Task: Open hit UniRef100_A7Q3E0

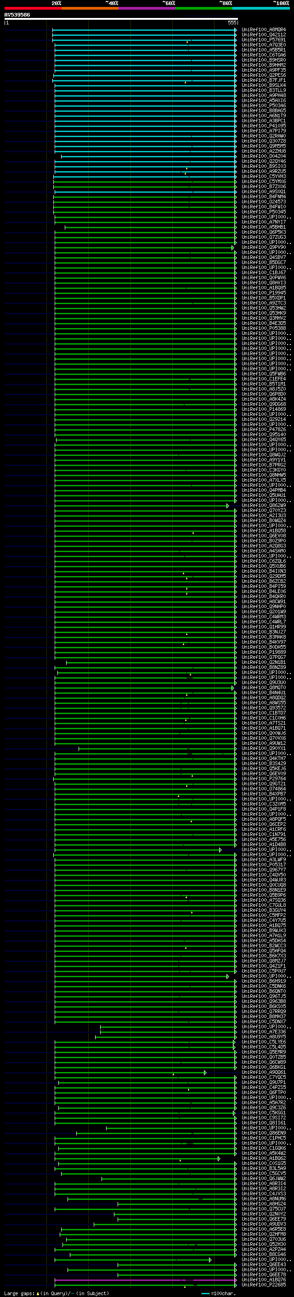Action: (x=264, y=45)
